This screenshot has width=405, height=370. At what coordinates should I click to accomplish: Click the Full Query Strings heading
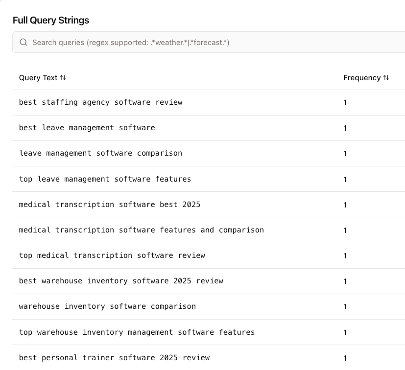pos(51,20)
